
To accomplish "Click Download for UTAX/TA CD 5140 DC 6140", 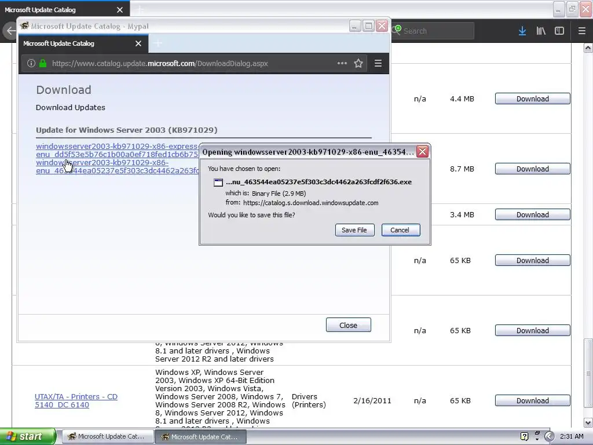I will [533, 400].
